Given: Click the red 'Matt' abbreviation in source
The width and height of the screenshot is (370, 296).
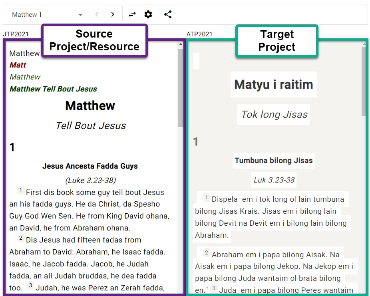Looking at the screenshot, I should 18,65.
